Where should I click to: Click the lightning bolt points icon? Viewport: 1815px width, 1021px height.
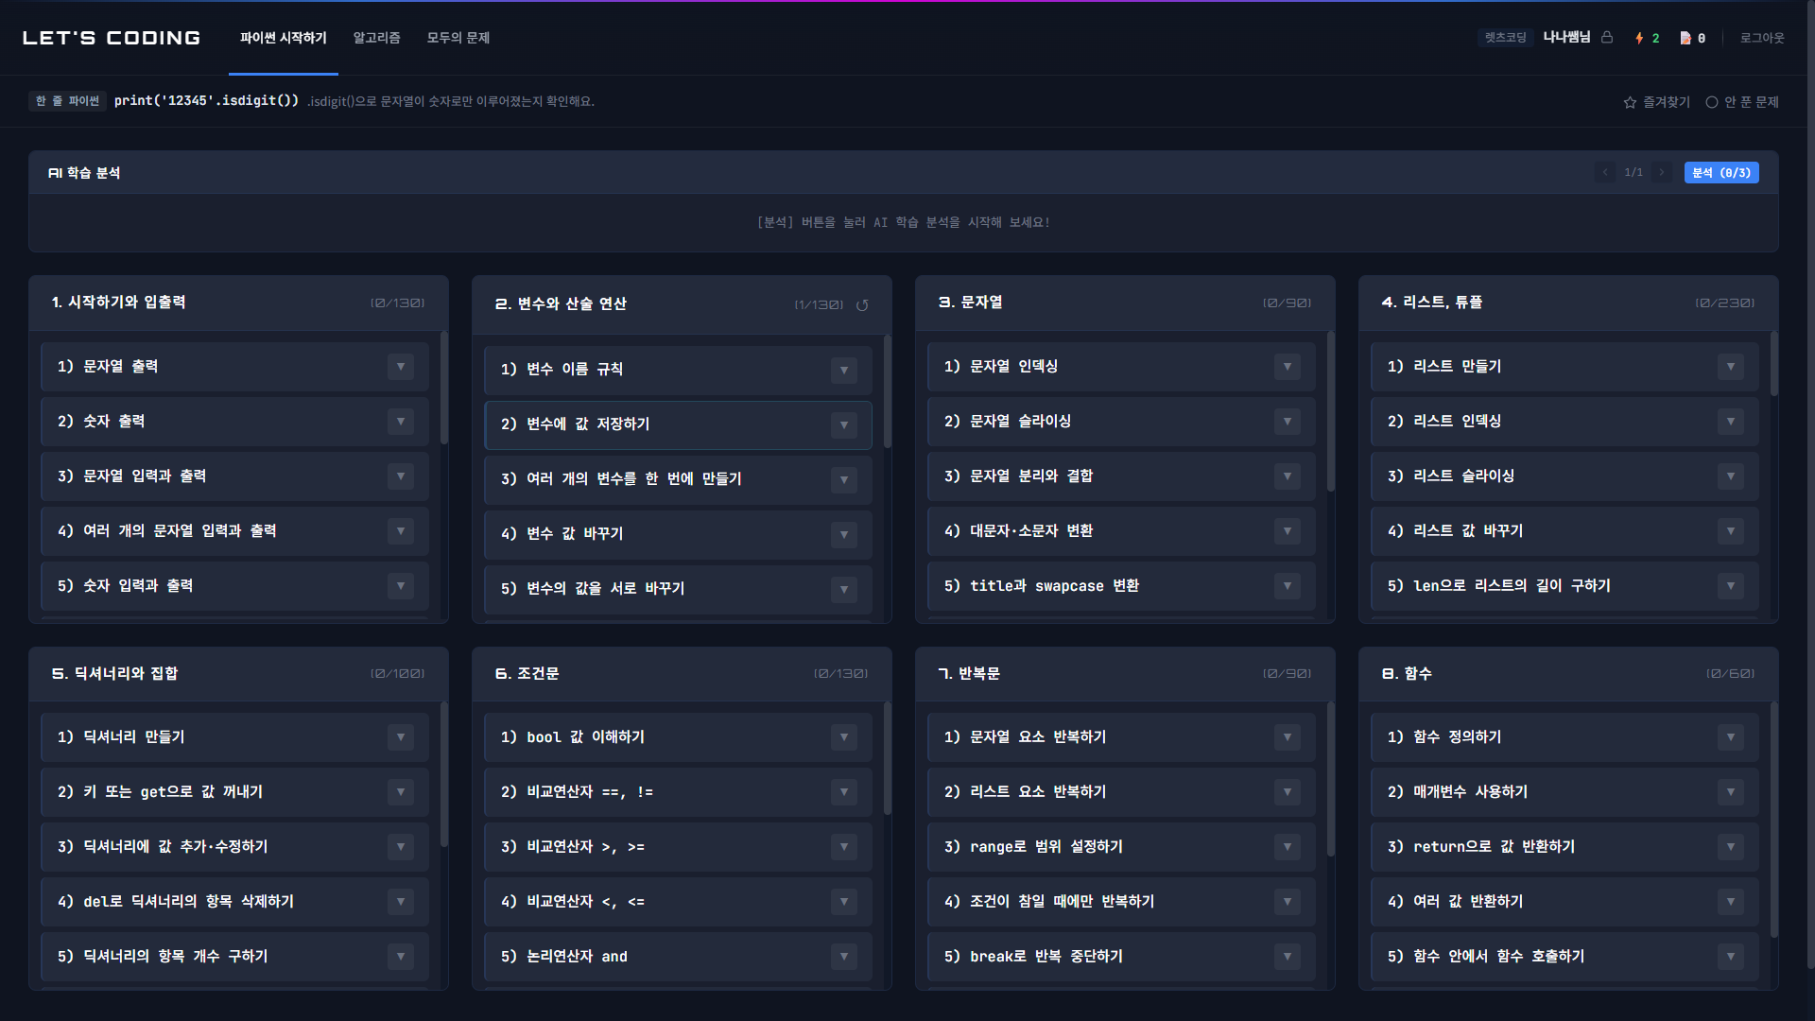(1639, 38)
